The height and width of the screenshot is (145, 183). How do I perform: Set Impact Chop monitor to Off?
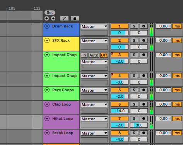pos(104,55)
